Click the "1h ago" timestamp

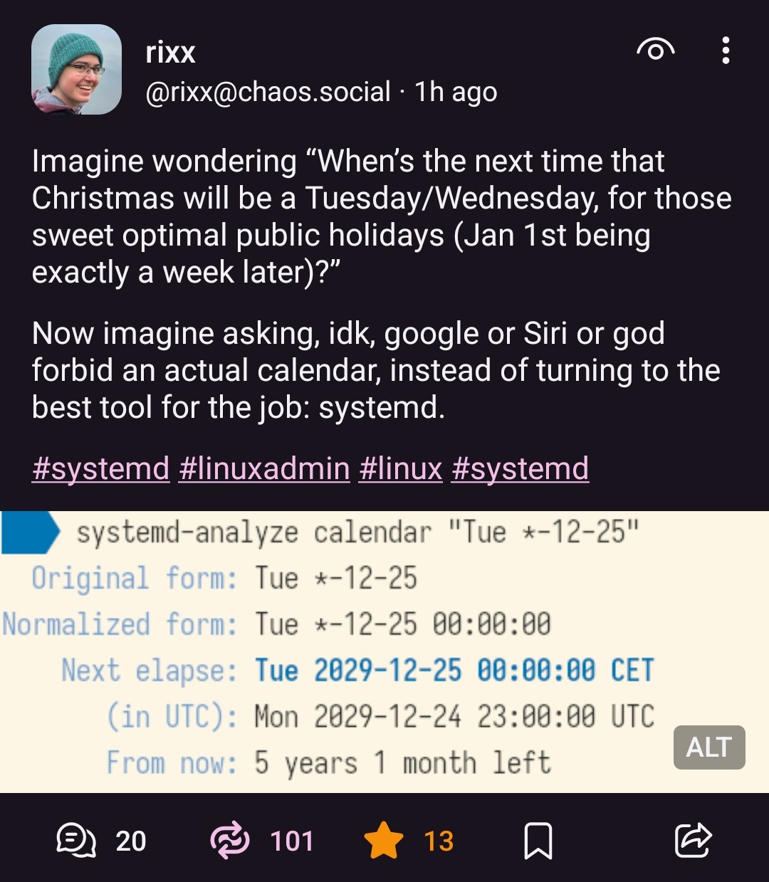pyautogui.click(x=456, y=92)
